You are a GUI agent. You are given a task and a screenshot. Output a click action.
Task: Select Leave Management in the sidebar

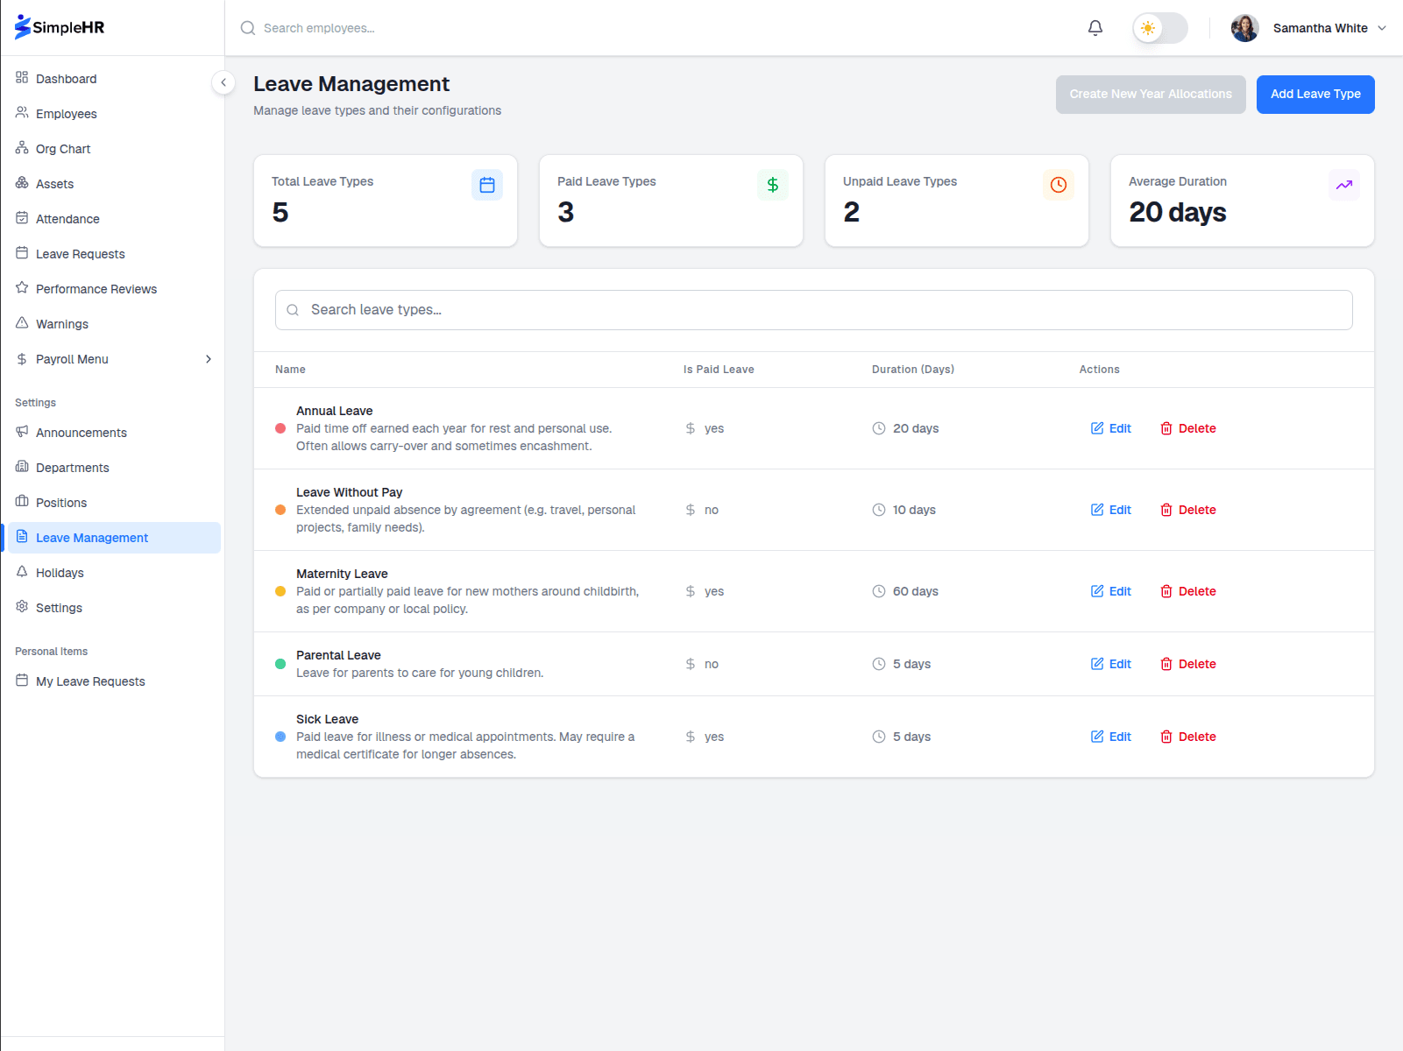pyautogui.click(x=91, y=537)
